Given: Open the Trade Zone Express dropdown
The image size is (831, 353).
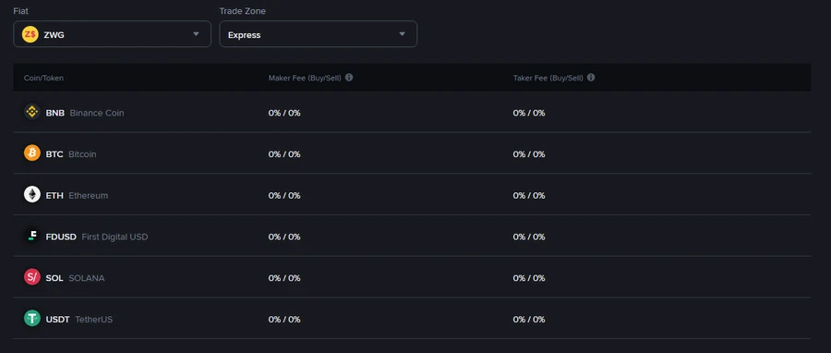Looking at the screenshot, I should click(x=318, y=34).
